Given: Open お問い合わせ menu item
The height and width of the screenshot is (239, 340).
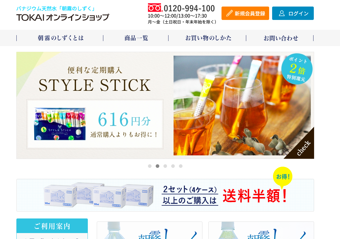Looking at the screenshot, I should pyautogui.click(x=280, y=38).
